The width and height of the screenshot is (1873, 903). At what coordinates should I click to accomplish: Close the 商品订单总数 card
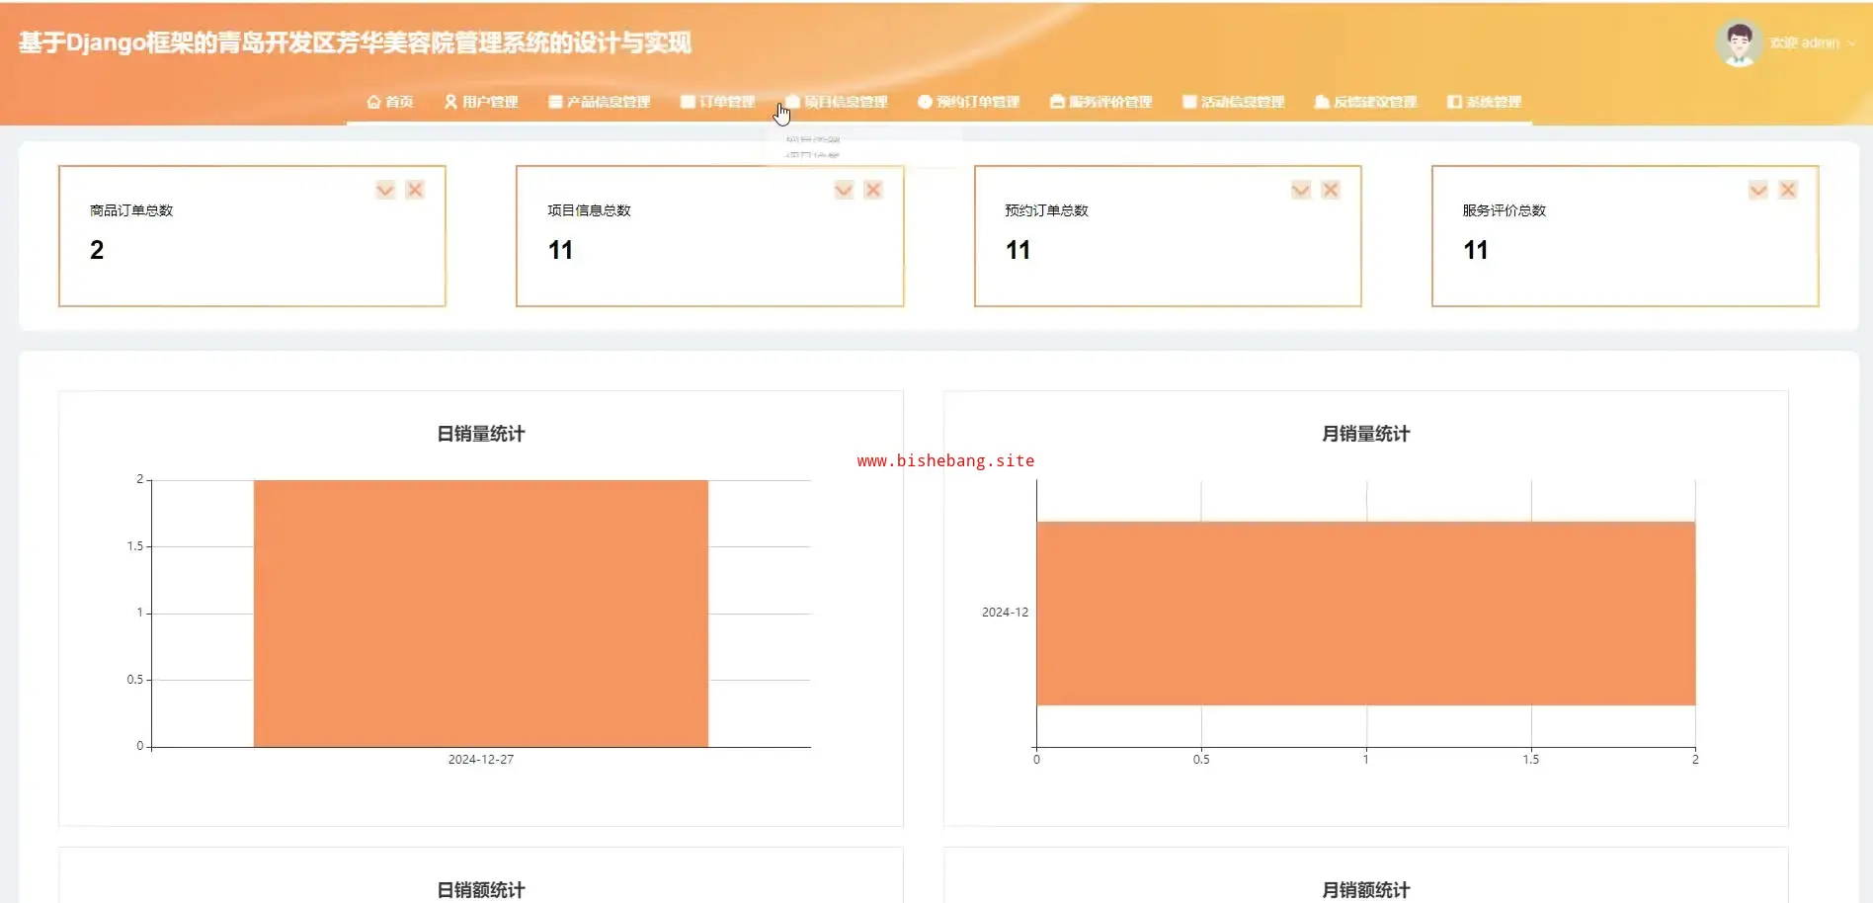415,190
